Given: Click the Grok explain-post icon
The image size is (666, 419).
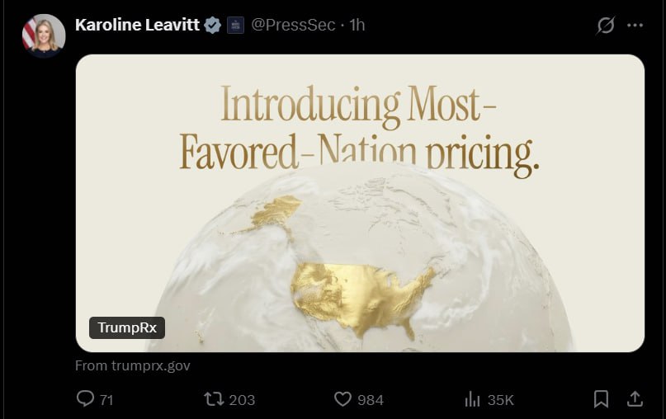Looking at the screenshot, I should 606,26.
